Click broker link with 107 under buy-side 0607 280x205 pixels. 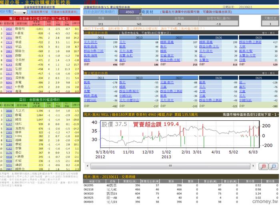pos(167,42)
